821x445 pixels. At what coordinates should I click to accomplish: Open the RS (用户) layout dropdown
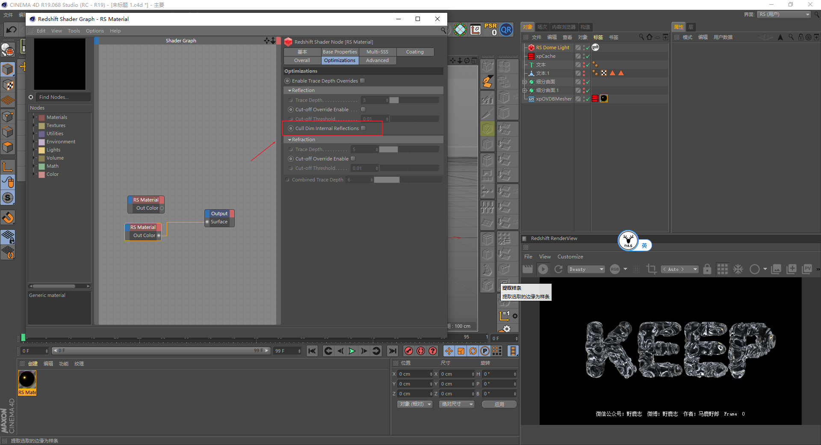(x=784, y=15)
